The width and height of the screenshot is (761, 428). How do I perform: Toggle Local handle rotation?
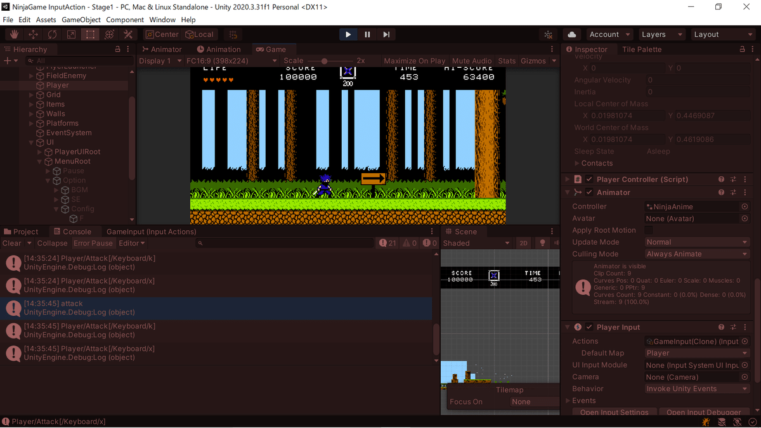tap(200, 34)
